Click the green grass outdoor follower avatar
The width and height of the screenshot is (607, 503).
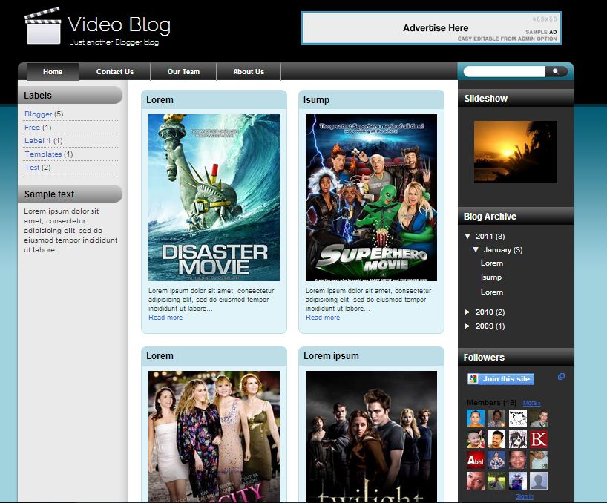click(x=496, y=481)
